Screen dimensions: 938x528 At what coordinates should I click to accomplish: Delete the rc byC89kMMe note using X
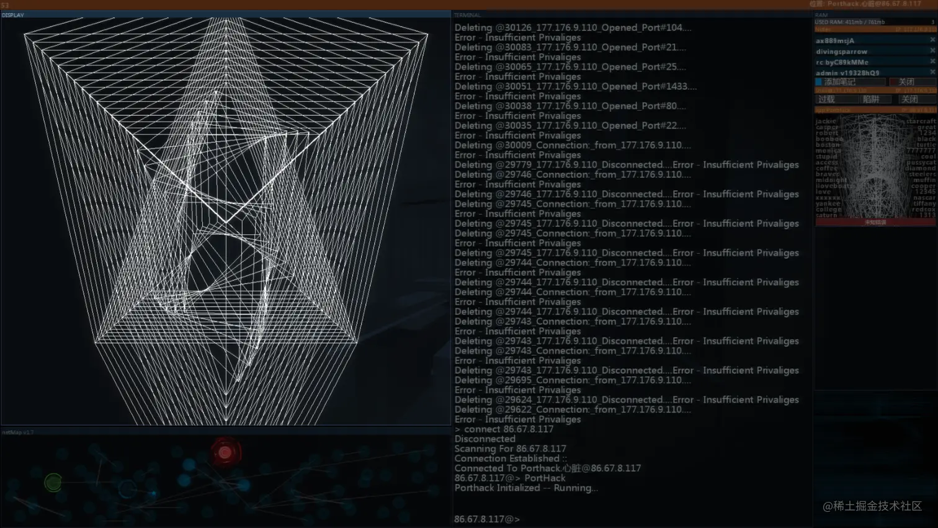point(932,61)
